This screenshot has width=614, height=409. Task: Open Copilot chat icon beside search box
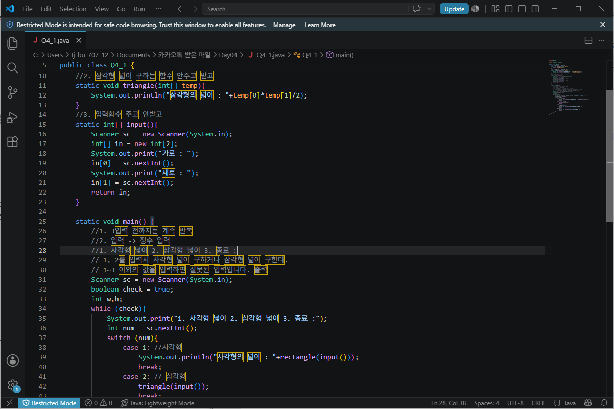click(x=416, y=9)
